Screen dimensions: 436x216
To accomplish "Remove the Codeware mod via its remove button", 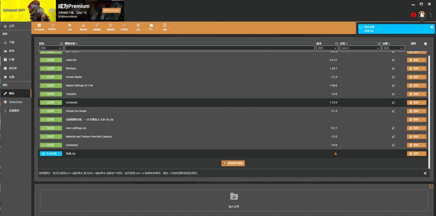I will [414, 145].
